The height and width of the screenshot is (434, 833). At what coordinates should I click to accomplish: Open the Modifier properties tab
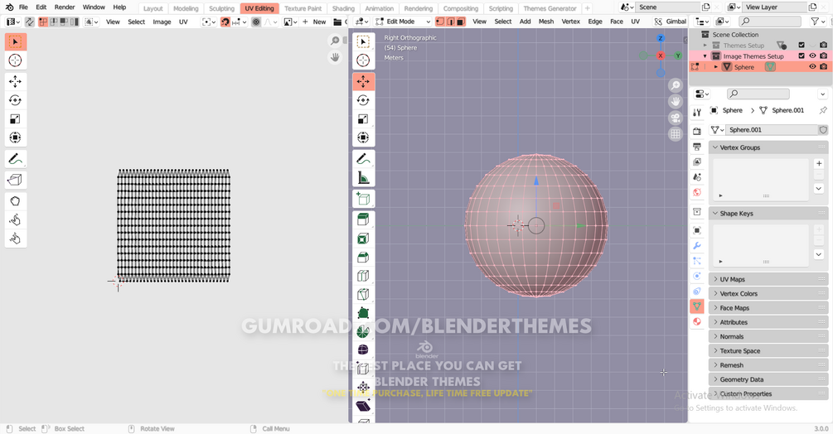click(697, 246)
